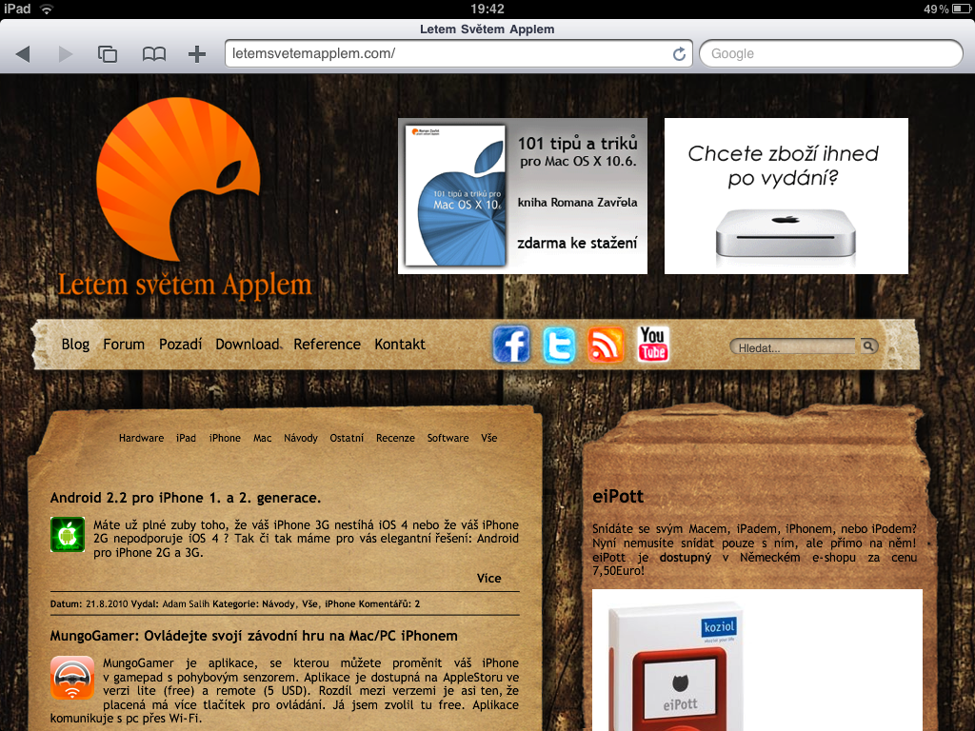Select the Ostatní category tab

point(347,438)
